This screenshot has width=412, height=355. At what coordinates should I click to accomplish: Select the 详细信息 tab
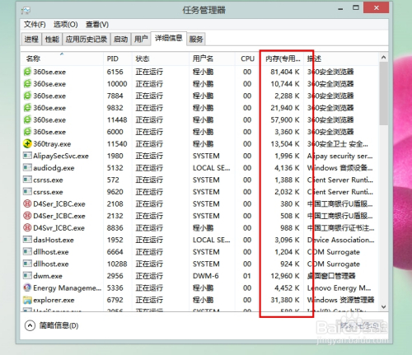click(x=169, y=39)
